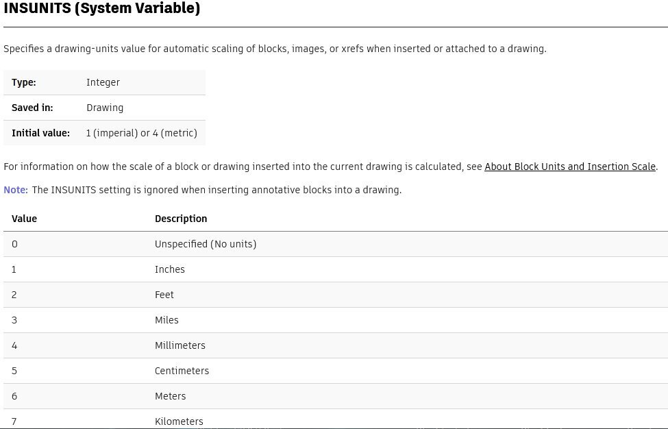
Task: Click the 'Note:' label text
Action: [x=16, y=190]
